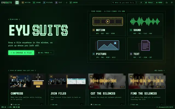Click the 'CPU 1%' status bar entry

coord(4,107)
